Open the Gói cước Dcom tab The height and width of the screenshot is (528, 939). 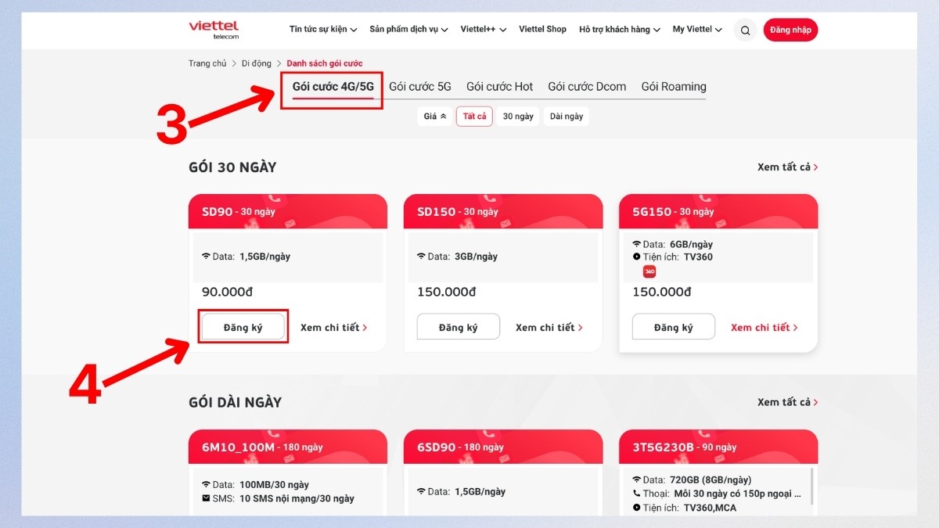587,87
